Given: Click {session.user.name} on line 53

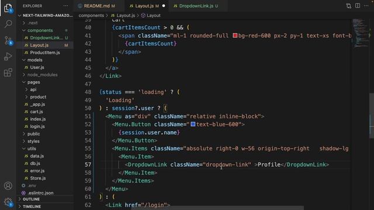Looking at the screenshot, I should 149,132.
